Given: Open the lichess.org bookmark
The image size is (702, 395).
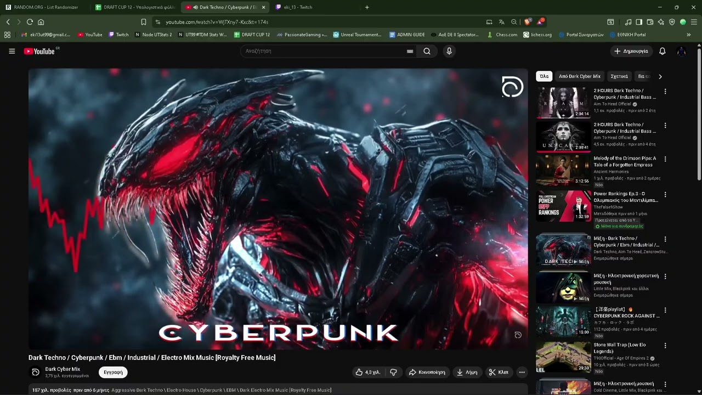Looking at the screenshot, I should (x=537, y=35).
